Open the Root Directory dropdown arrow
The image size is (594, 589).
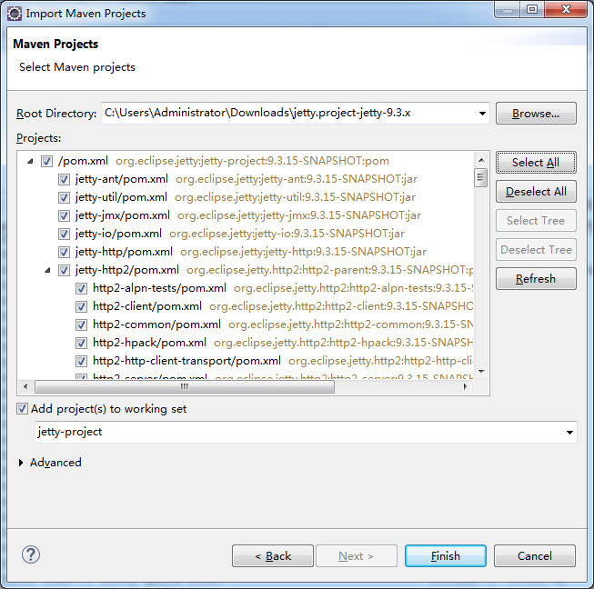(x=482, y=114)
